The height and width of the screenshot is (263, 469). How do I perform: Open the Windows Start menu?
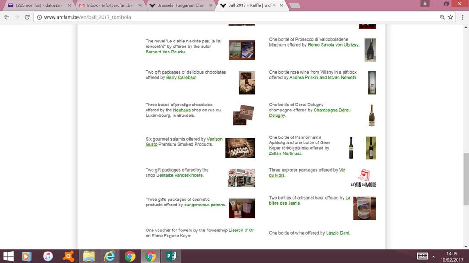tap(8, 256)
